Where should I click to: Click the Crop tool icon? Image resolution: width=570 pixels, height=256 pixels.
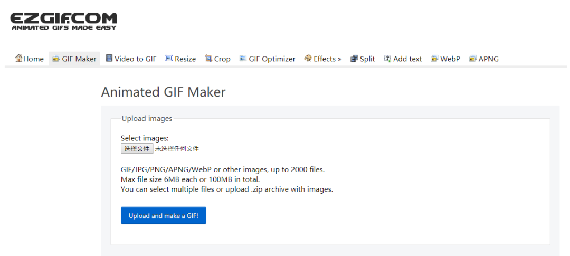(x=208, y=58)
